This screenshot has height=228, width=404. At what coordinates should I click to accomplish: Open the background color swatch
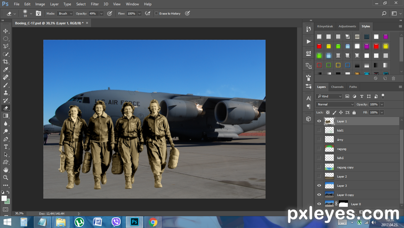tap(8, 202)
